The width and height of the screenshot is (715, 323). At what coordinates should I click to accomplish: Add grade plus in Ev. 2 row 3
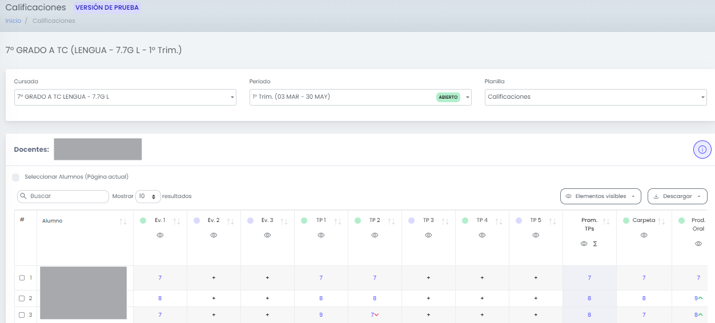click(214, 315)
